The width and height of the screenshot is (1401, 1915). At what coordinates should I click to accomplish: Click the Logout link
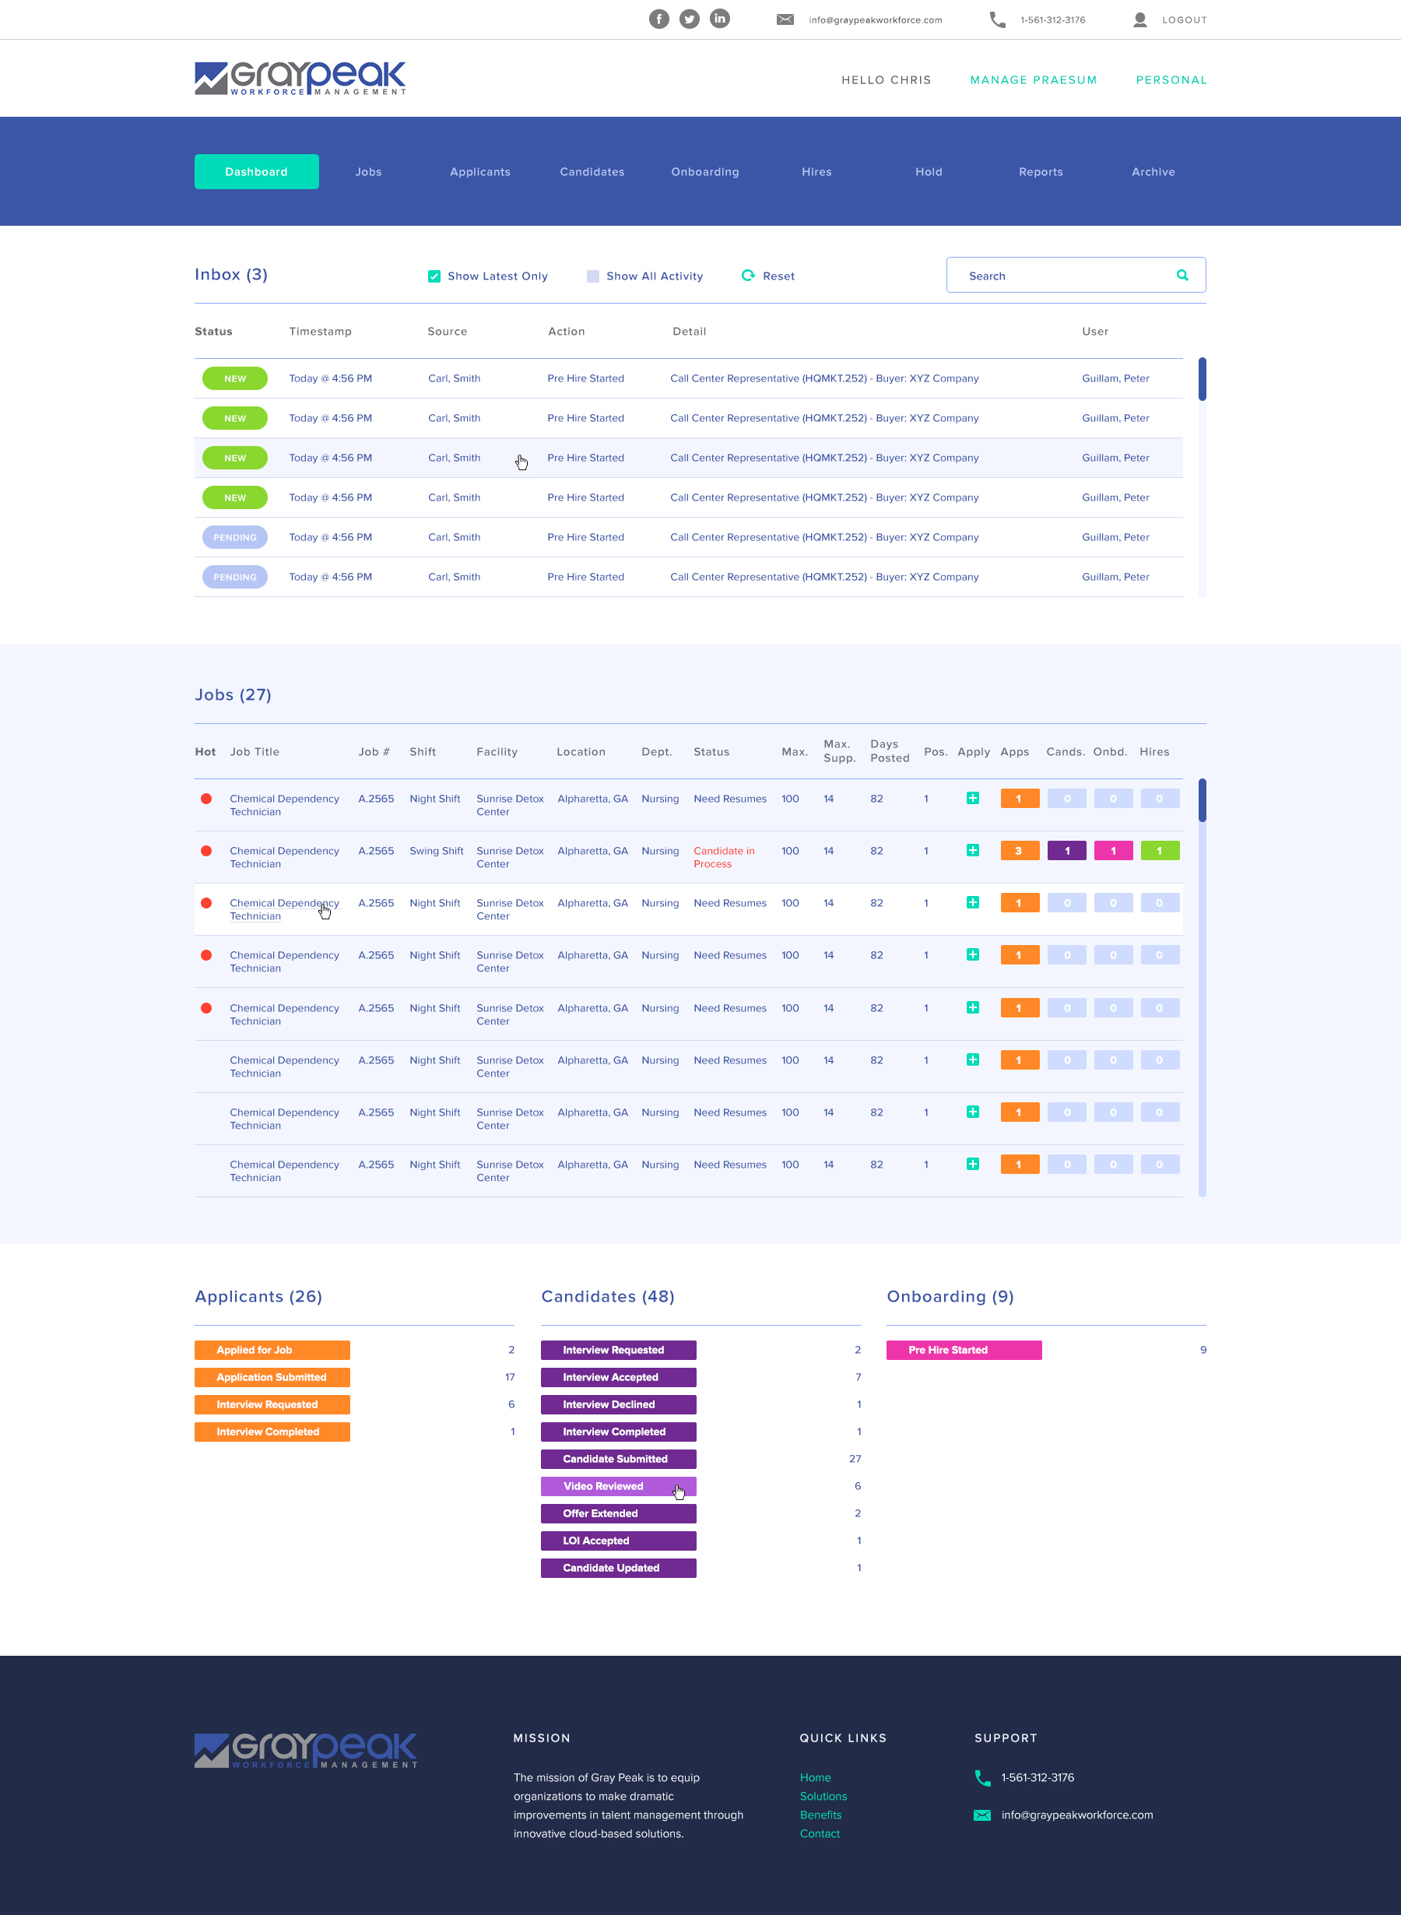pos(1184,19)
